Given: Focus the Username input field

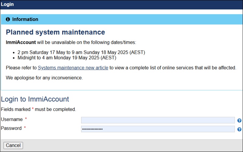Looking at the screenshot, I should coord(158,120).
